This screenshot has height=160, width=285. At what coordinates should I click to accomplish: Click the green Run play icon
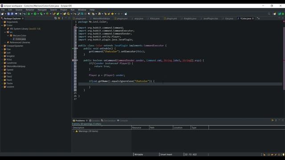[x=35, y=14]
